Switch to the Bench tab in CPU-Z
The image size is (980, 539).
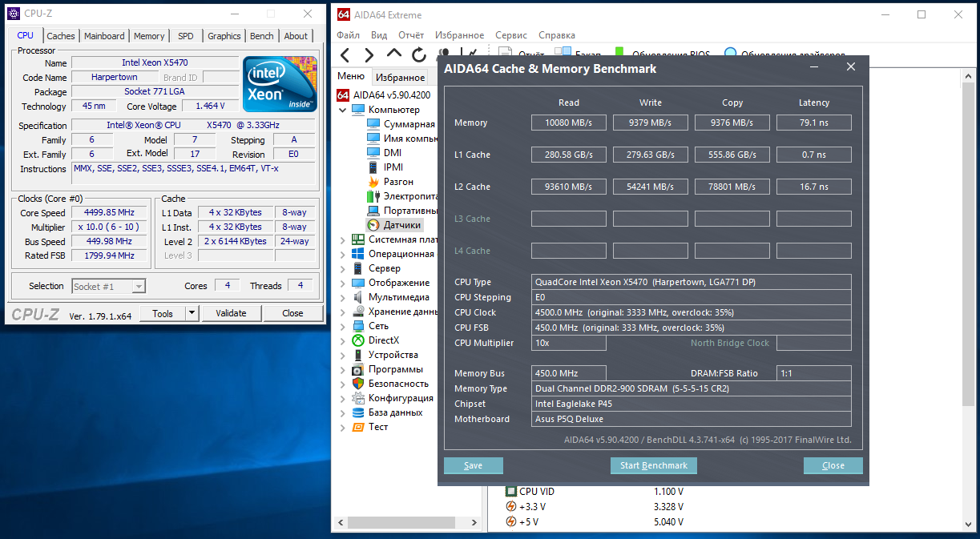pos(262,36)
